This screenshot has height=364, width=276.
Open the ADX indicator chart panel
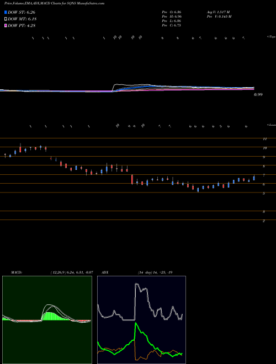[x=141, y=320]
